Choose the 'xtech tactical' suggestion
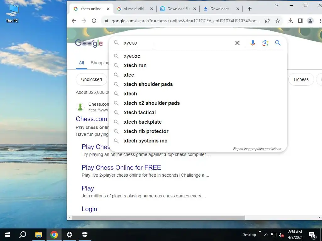The image size is (322, 241). point(198,113)
